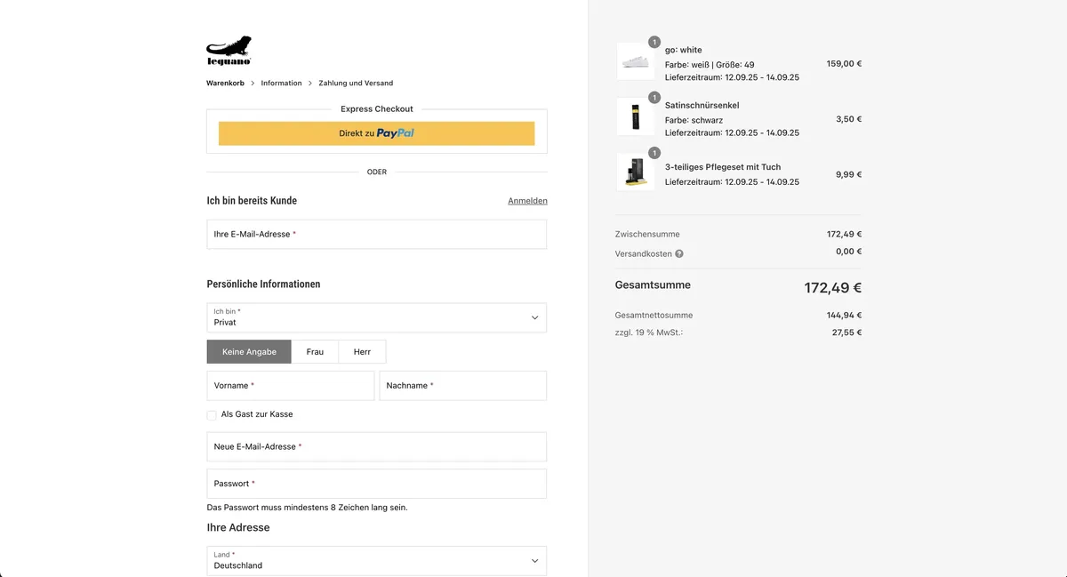Click the chevron arrow after Warenkorb breadcrumb
Viewport: 1067px width, 577px height.
click(x=253, y=84)
